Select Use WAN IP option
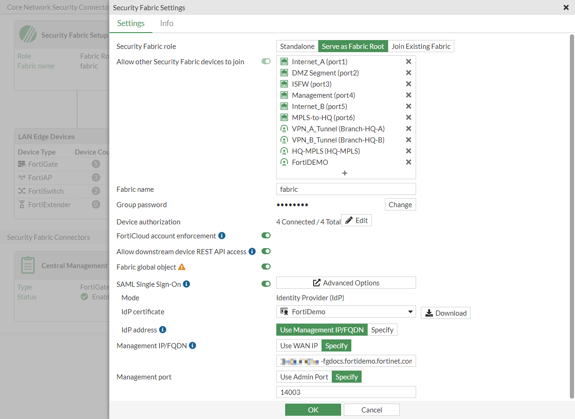The width and height of the screenshot is (575, 419). pyautogui.click(x=299, y=345)
